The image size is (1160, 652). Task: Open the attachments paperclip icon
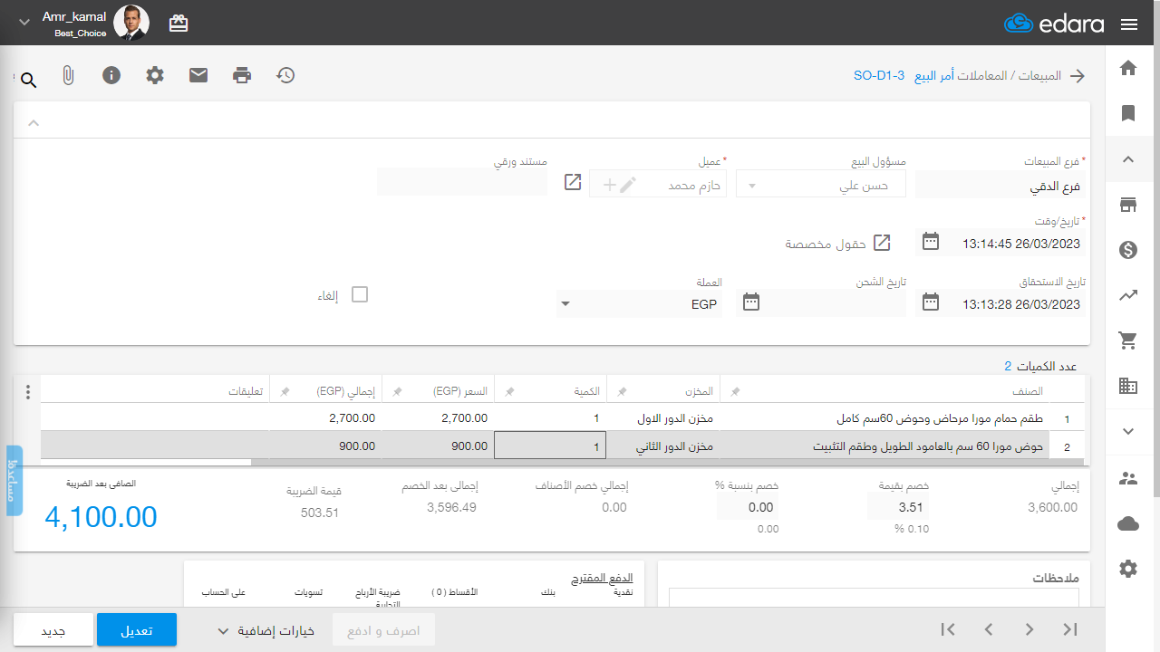pos(68,76)
